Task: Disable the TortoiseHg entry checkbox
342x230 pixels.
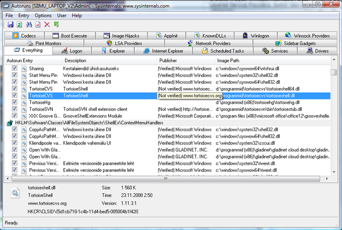Action: pos(14,102)
